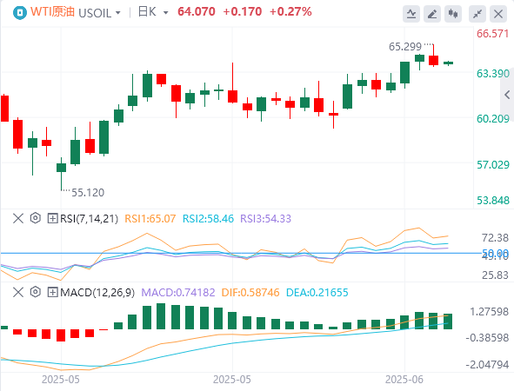Image resolution: width=514 pixels, height=391 pixels.
Task: Click the collapse fullscreen arrows icon
Action: [477, 14]
